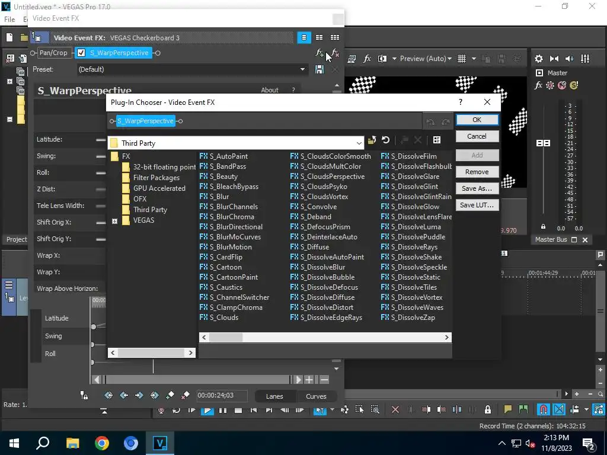Click the Save LUT... button
This screenshot has height=455, width=607.
pos(477,205)
